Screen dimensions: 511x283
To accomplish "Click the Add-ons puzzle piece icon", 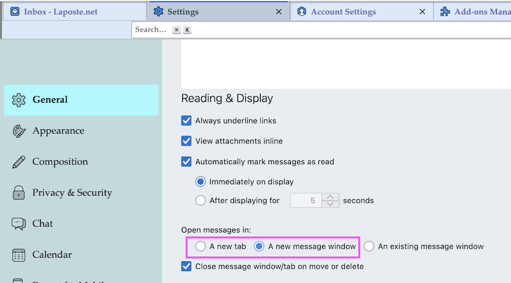I will [x=445, y=12].
